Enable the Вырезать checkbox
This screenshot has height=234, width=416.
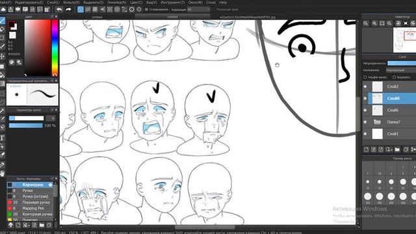point(395,77)
